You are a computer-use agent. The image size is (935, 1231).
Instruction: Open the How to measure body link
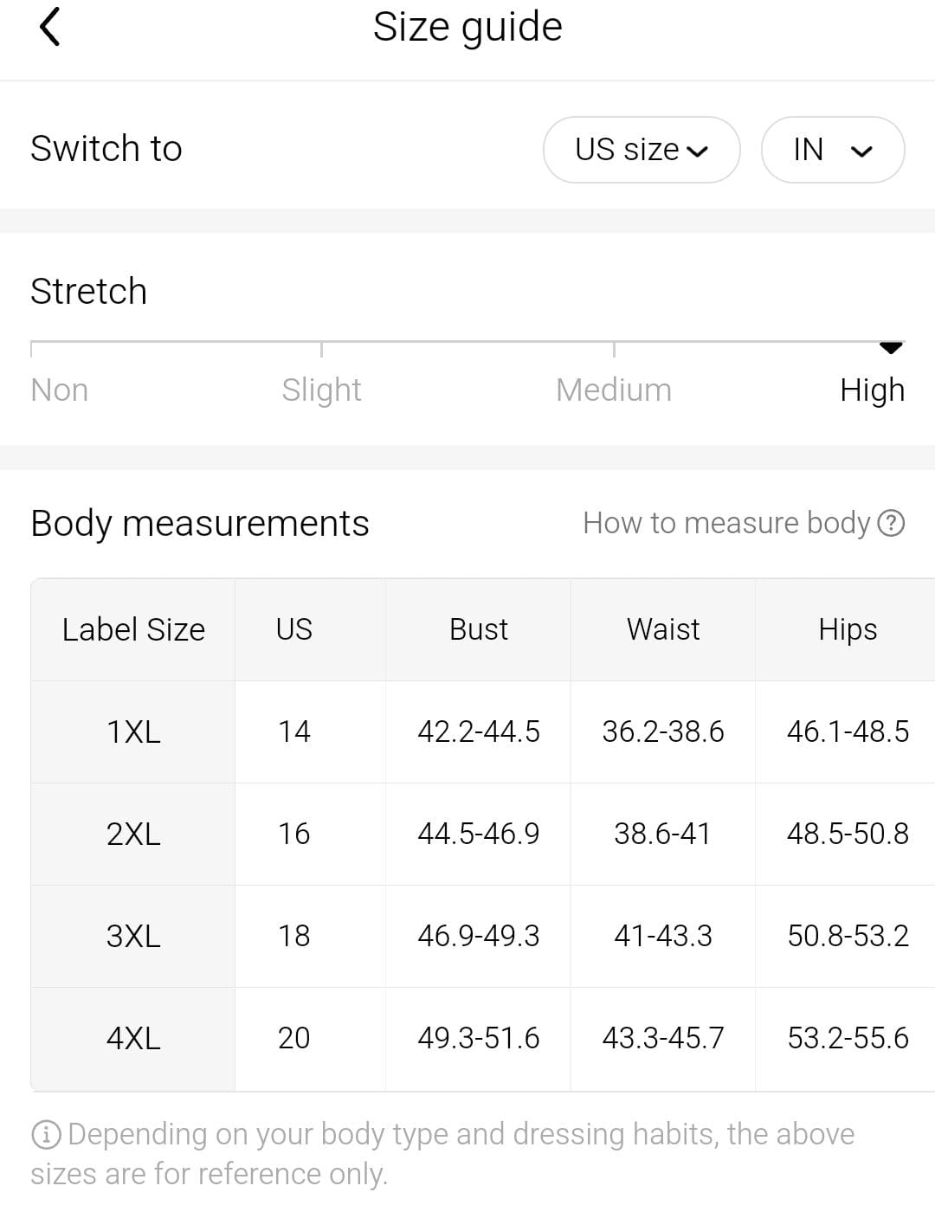(x=744, y=523)
